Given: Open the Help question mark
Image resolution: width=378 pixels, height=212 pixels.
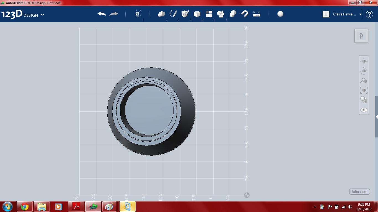Looking at the screenshot, I should click(x=369, y=14).
